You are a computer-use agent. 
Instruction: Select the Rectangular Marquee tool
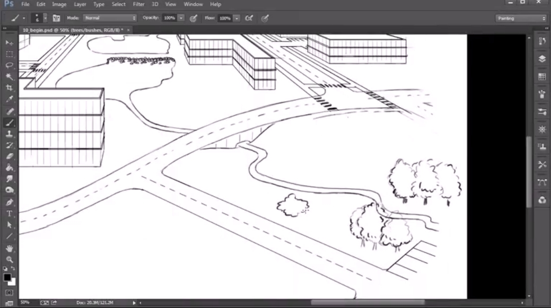tap(10, 54)
